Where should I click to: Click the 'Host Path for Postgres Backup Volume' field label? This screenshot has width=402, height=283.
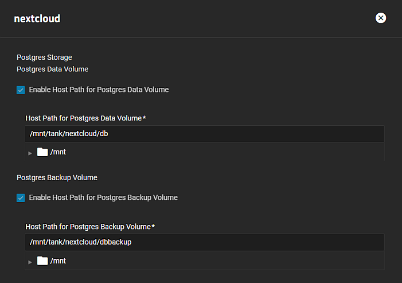pyautogui.click(x=88, y=227)
